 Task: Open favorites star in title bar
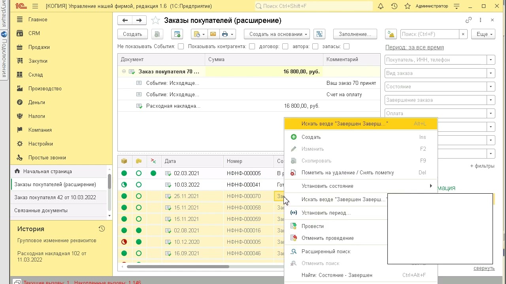pyautogui.click(x=408, y=6)
